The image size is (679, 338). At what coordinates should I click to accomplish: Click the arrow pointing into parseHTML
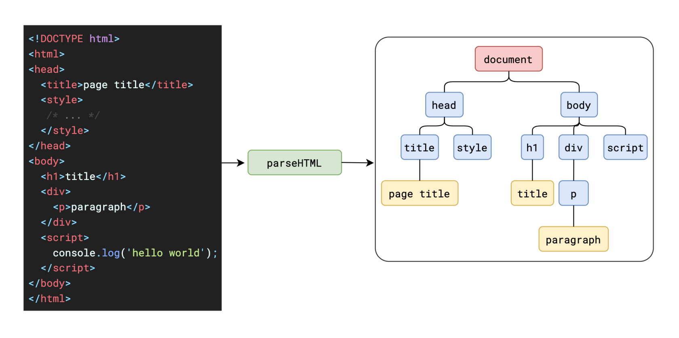[x=234, y=163]
